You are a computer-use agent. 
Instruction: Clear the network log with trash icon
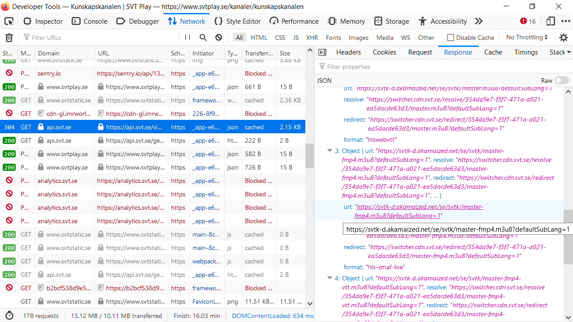pyautogui.click(x=9, y=38)
